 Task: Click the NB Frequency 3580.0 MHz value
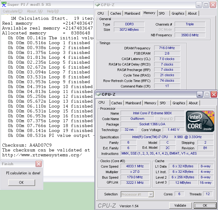pos(190,35)
